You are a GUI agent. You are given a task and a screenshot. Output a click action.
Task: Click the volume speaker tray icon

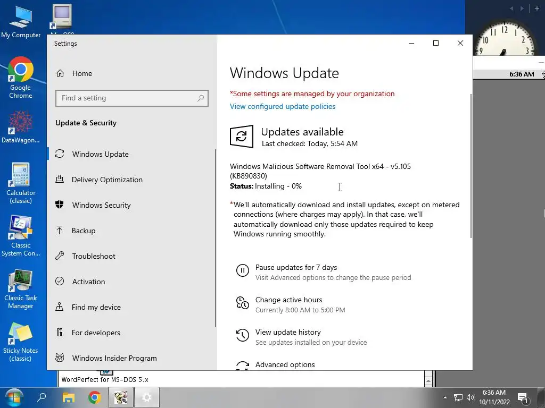pos(470,397)
